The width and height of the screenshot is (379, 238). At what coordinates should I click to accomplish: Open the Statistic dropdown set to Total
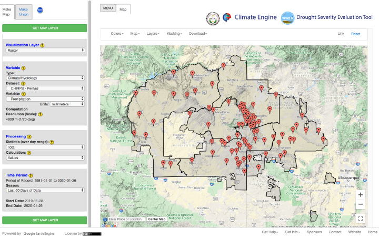45,146
